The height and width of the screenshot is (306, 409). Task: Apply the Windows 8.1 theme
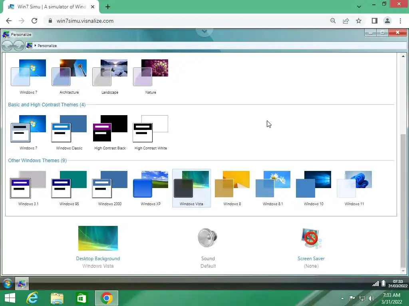tap(273, 188)
